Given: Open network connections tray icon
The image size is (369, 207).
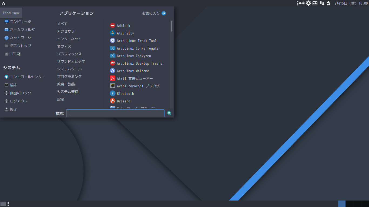Looking at the screenshot, I should coord(322,3).
